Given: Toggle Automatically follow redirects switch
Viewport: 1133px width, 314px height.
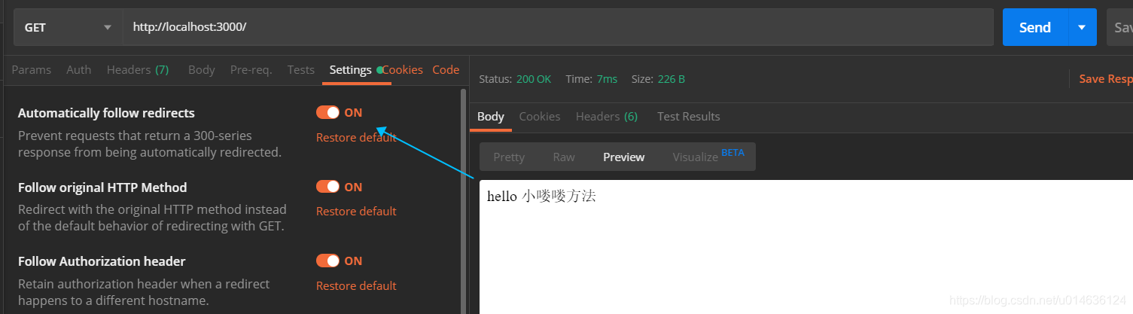Looking at the screenshot, I should [327, 112].
